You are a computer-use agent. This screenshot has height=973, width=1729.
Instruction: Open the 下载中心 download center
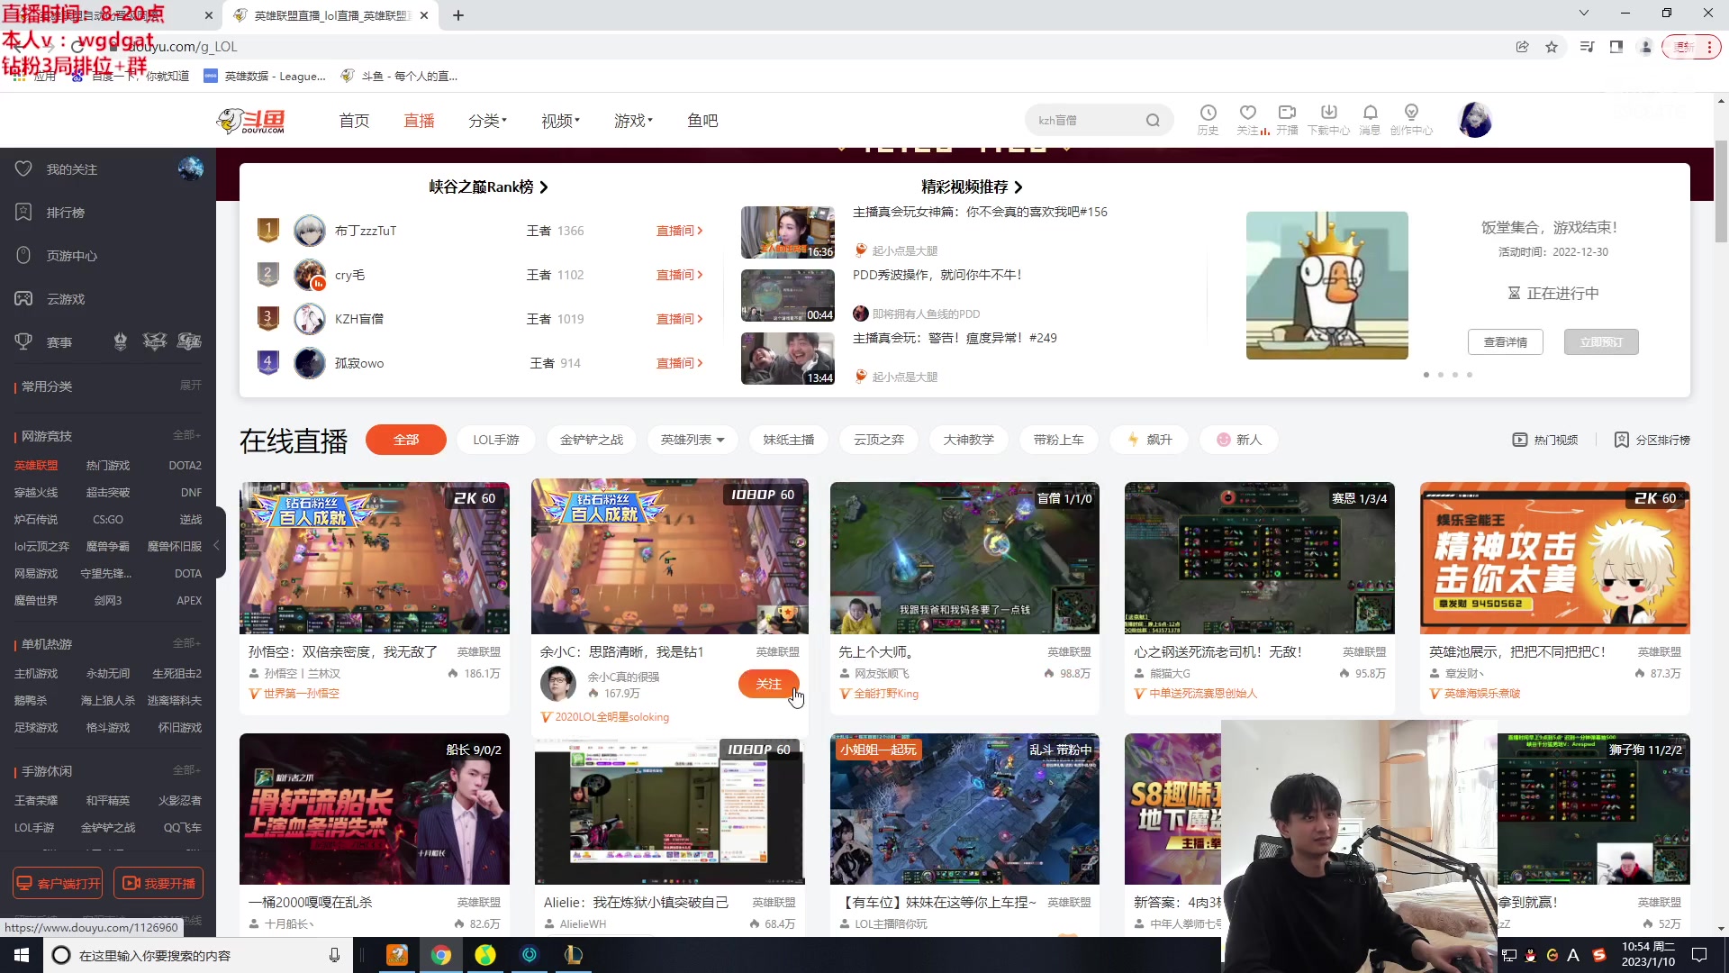click(1329, 119)
